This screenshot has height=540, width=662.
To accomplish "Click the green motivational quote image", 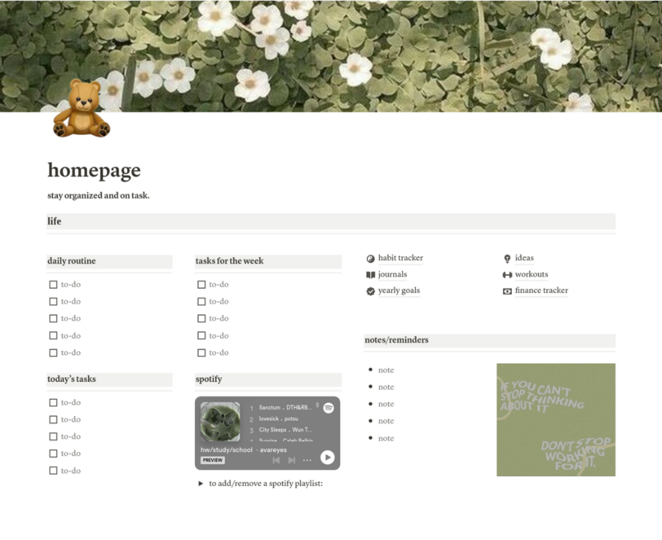I will coord(555,419).
